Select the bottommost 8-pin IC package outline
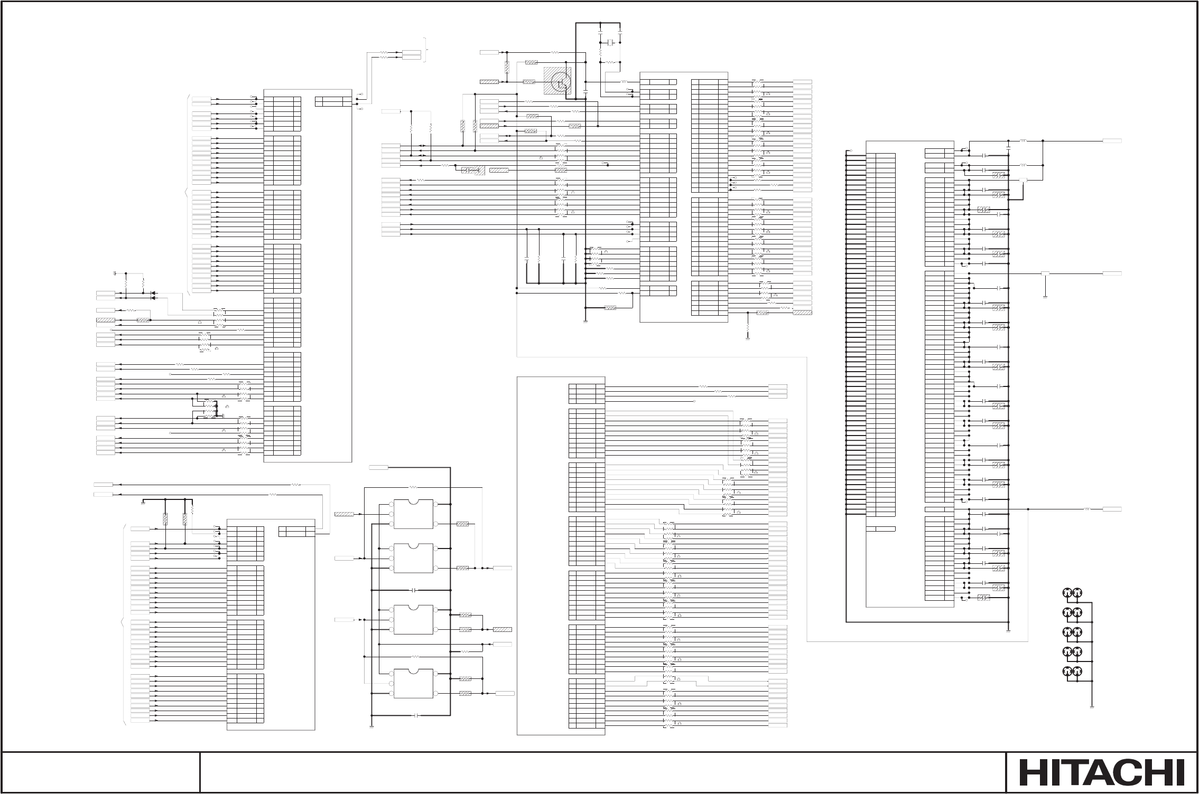1199x794 pixels. pos(413,684)
